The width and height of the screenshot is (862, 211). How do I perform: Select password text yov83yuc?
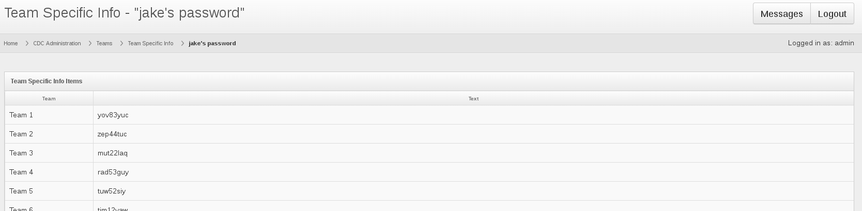pos(113,115)
